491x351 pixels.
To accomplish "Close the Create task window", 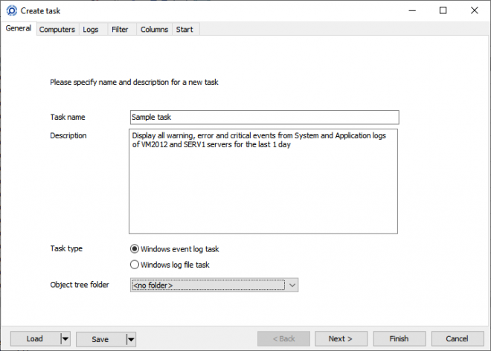I will (475, 10).
